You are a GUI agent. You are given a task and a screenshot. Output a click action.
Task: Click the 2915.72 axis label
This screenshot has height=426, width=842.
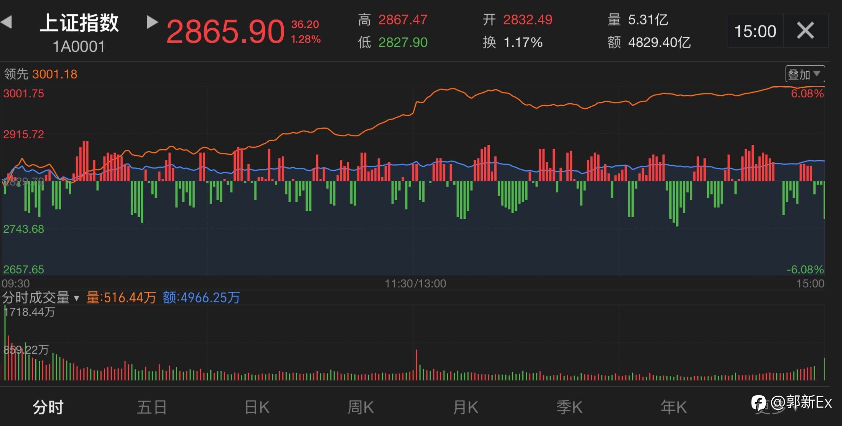23,134
